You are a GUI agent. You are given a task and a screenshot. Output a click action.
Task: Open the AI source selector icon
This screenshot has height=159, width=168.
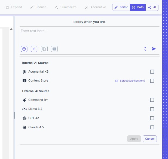coord(24,49)
